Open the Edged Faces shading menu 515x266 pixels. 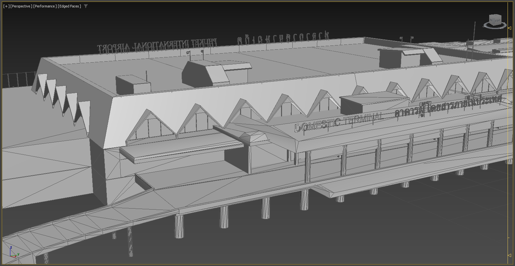[69, 6]
